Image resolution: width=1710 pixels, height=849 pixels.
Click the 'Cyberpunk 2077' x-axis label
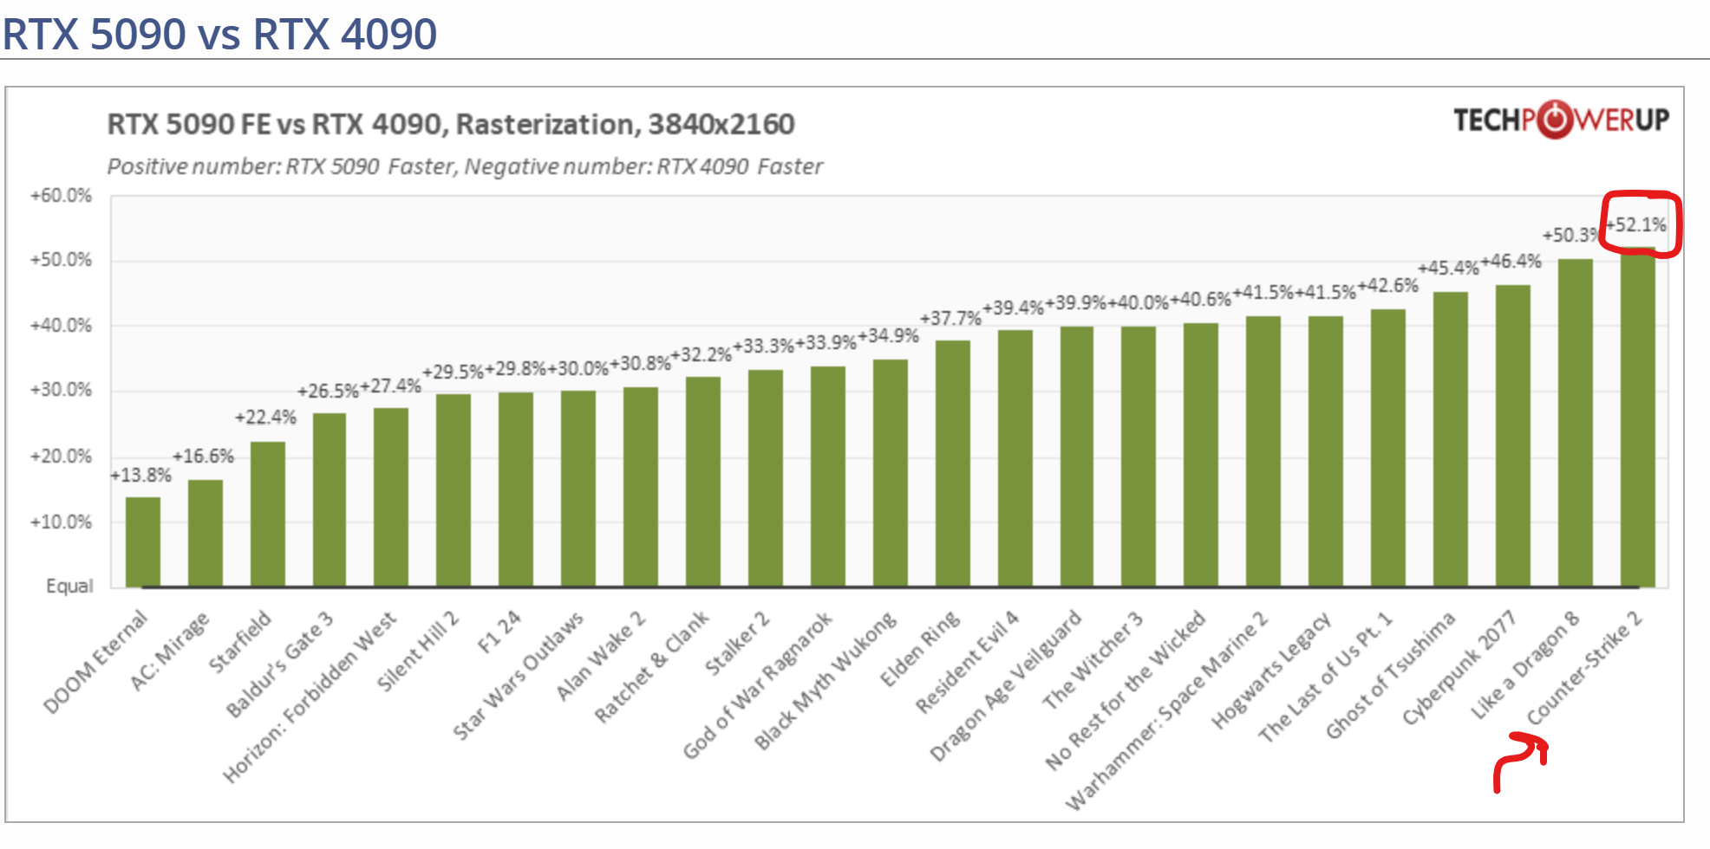point(1459,667)
